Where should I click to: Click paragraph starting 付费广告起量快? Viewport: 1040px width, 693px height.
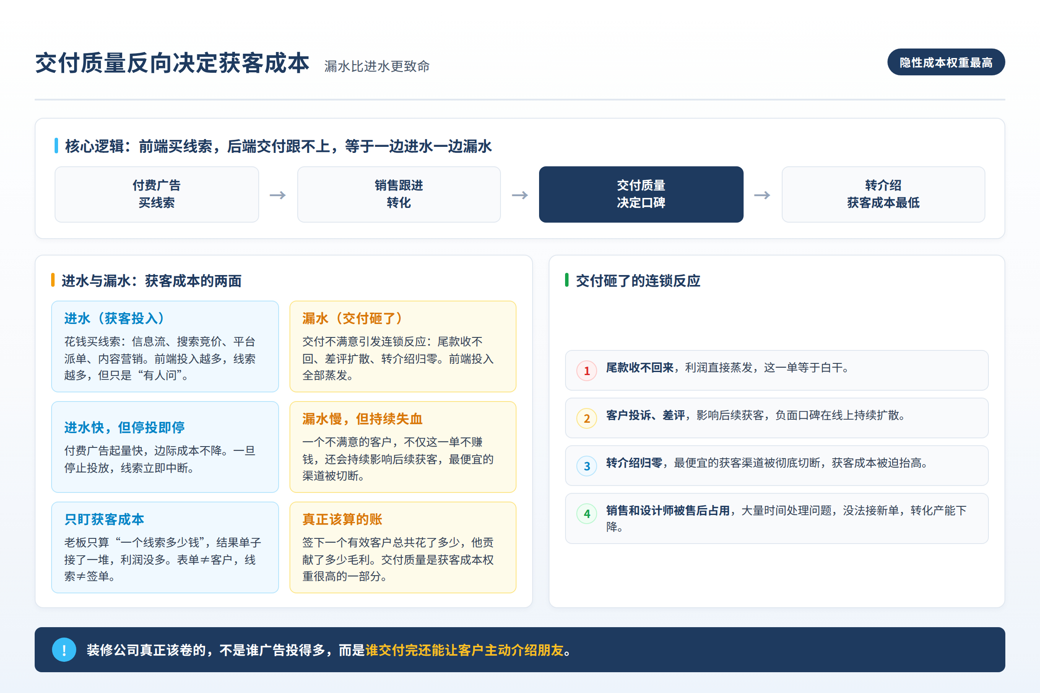pos(160,459)
